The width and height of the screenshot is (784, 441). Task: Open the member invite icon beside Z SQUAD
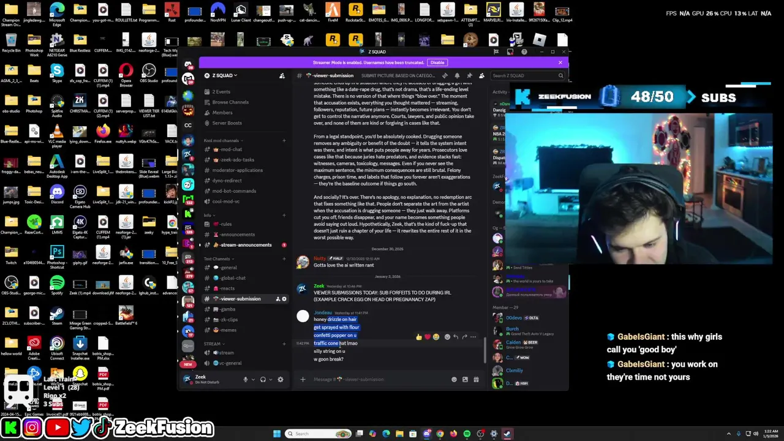282,75
